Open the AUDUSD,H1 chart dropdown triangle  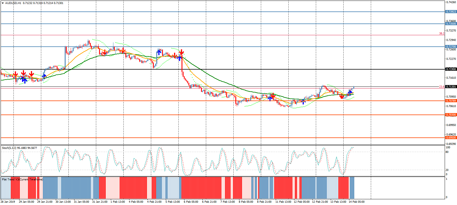(x=3, y=3)
